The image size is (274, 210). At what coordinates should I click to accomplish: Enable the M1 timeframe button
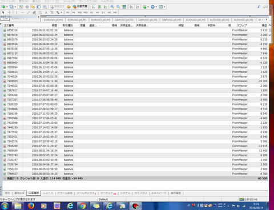68,13
